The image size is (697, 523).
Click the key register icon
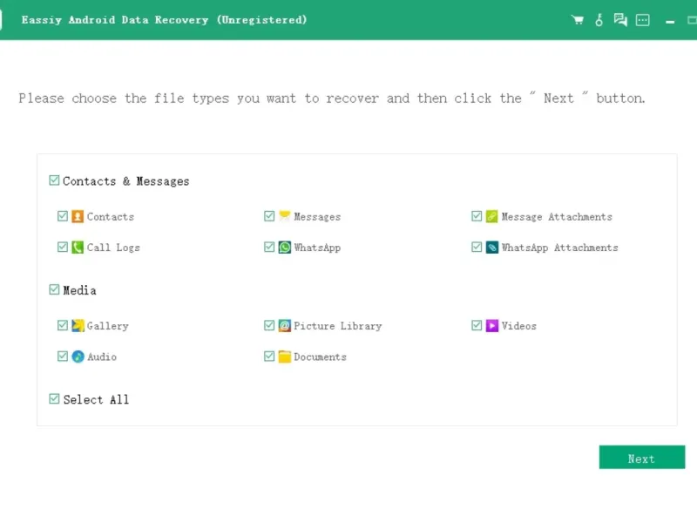599,20
